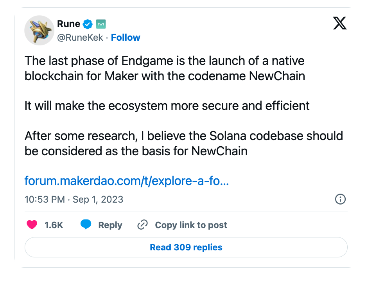Click the X logo icon
The width and height of the screenshot is (384, 284).
[x=339, y=24]
